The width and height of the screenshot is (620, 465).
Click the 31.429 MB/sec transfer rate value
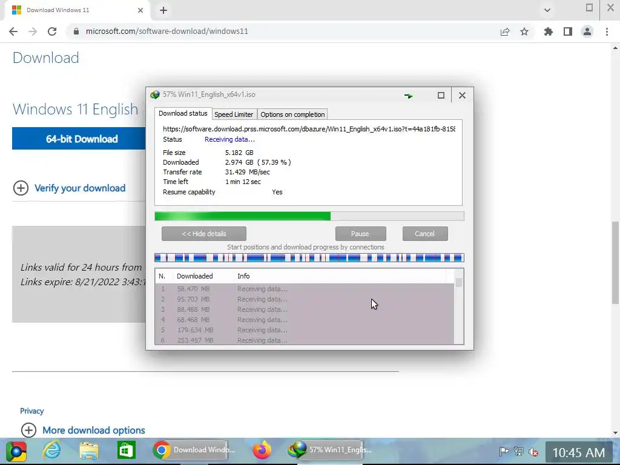coord(248,172)
